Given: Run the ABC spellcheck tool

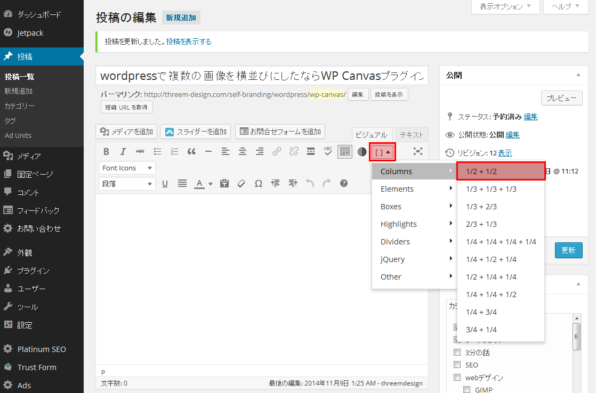Looking at the screenshot, I should (x=328, y=152).
